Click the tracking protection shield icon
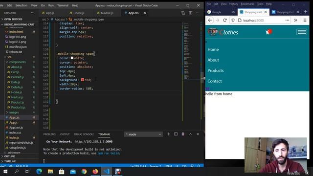 233,20
